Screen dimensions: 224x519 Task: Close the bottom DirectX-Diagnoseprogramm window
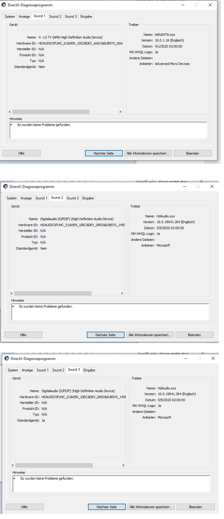[x=213, y=358]
